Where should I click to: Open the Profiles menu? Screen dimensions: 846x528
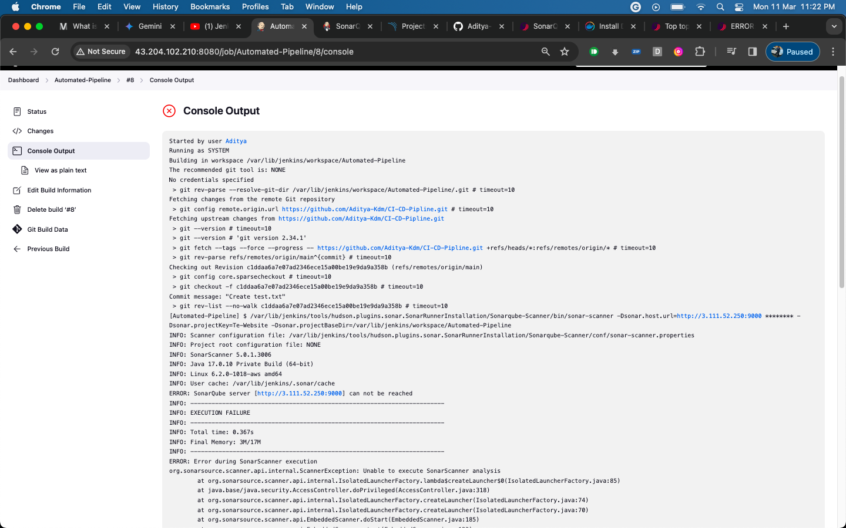click(x=256, y=7)
